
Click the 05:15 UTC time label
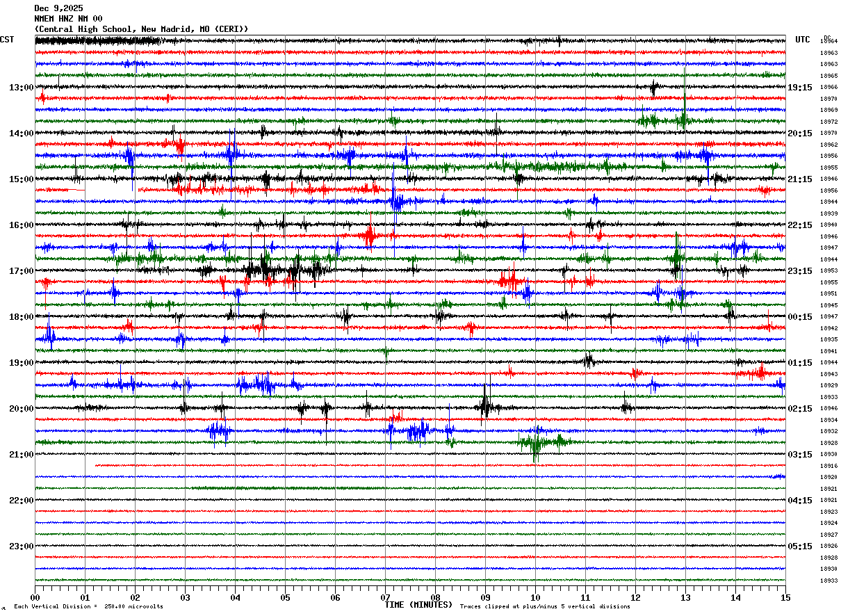tap(799, 546)
